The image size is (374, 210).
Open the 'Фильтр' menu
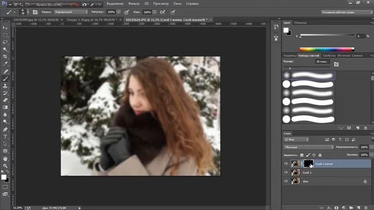click(134, 3)
